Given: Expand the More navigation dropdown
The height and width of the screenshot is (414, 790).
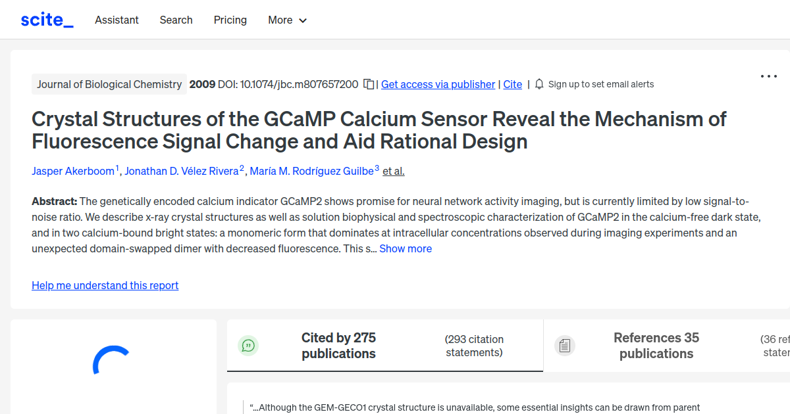Looking at the screenshot, I should (x=287, y=20).
